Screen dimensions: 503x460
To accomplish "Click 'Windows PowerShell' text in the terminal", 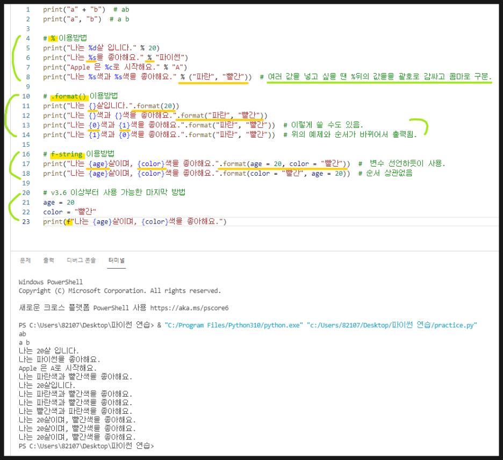I will pos(51,282).
